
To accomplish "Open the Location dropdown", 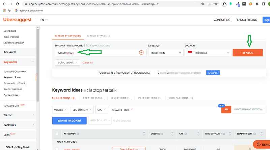I will 208,53.
